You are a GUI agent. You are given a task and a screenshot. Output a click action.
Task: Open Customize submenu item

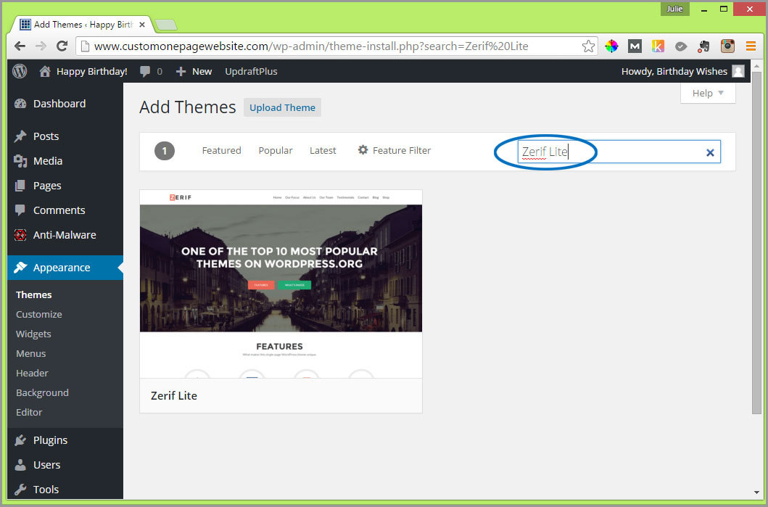(x=38, y=314)
